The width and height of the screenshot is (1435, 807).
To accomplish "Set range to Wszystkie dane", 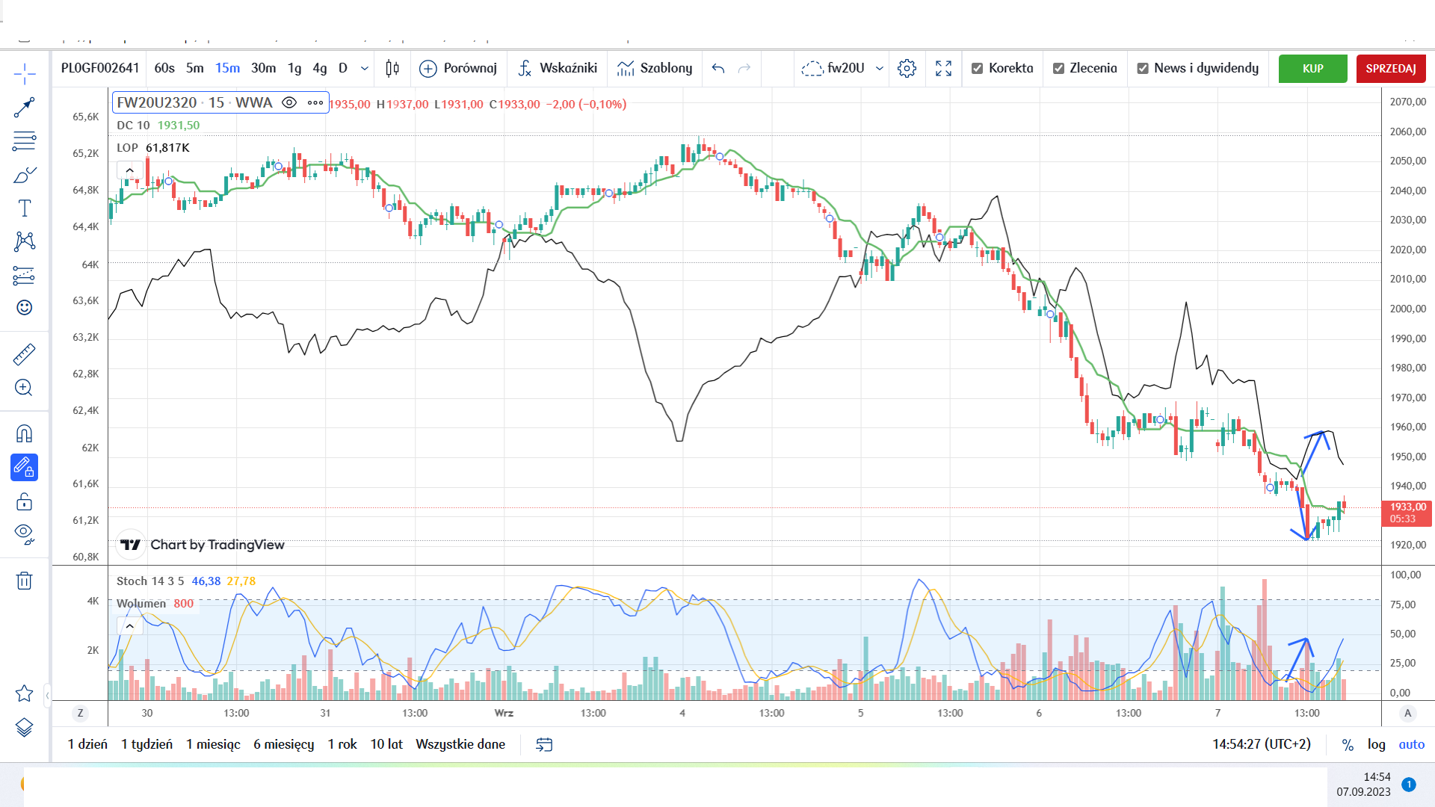I will (460, 744).
